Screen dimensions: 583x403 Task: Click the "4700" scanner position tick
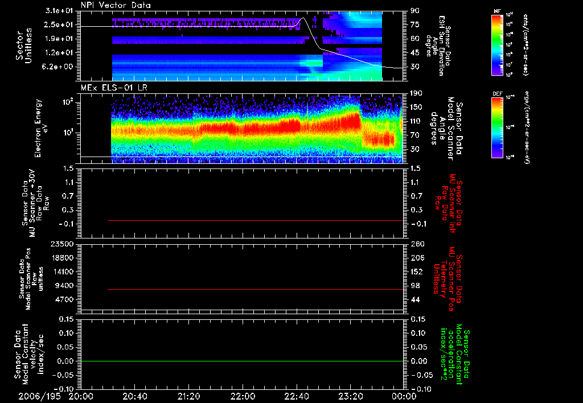[x=65, y=299]
